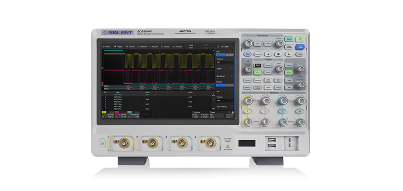Expand the BusConfig submenu

coord(225,76)
